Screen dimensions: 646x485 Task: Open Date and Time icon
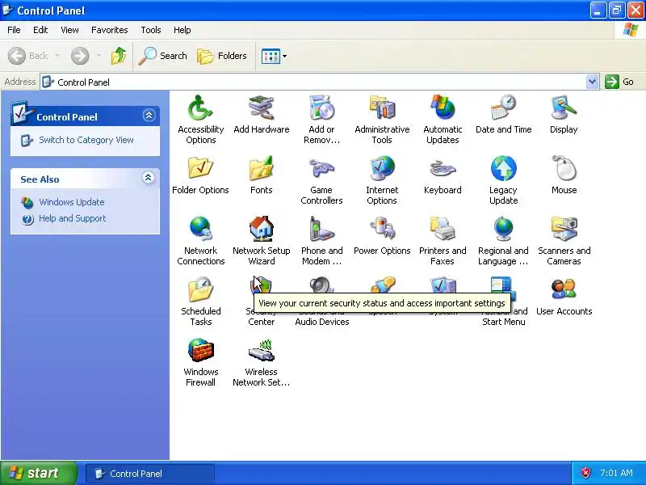(503, 108)
